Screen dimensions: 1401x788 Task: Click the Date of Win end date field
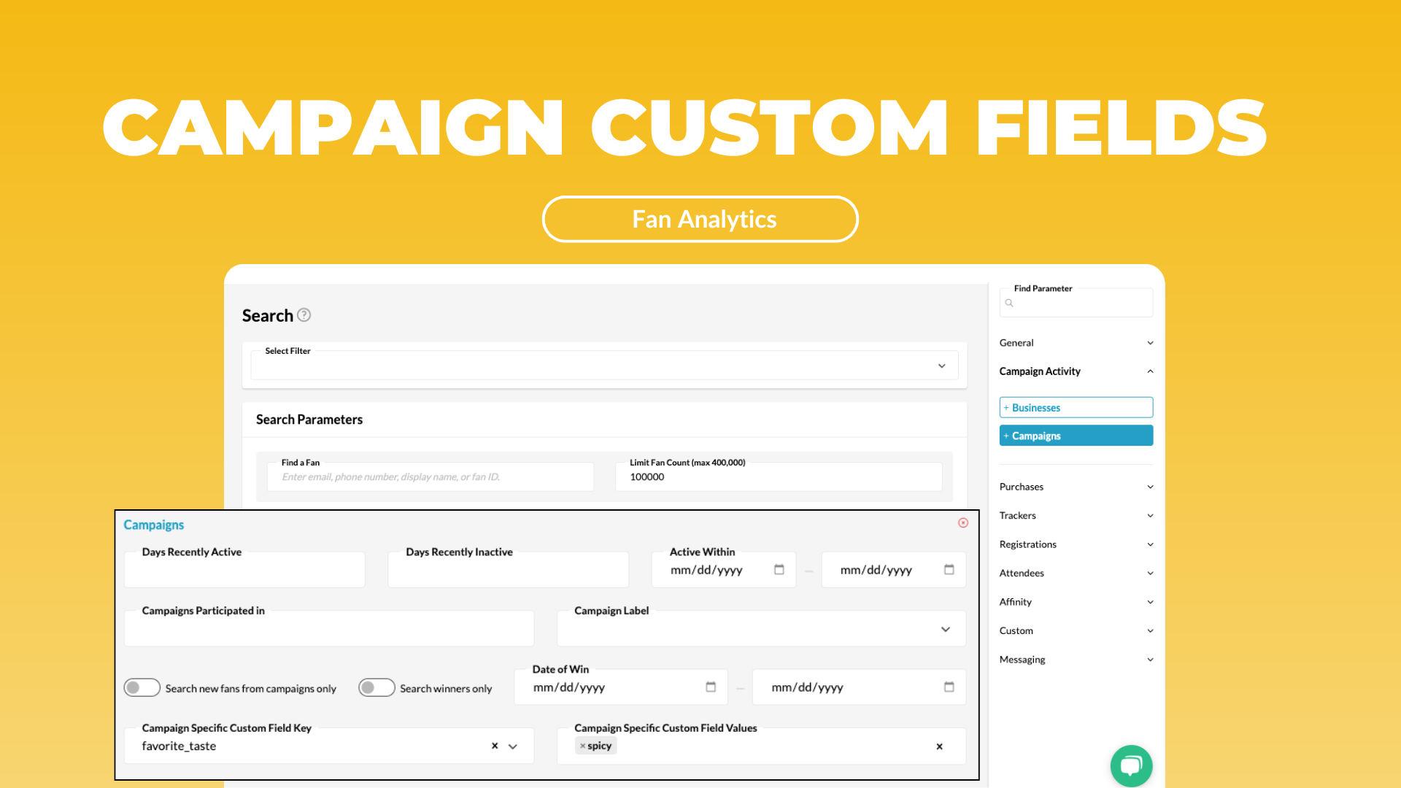click(x=860, y=687)
